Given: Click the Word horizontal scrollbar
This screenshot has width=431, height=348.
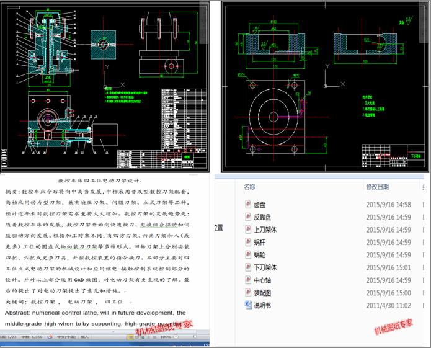Looking at the screenshot, I should tap(113, 331).
